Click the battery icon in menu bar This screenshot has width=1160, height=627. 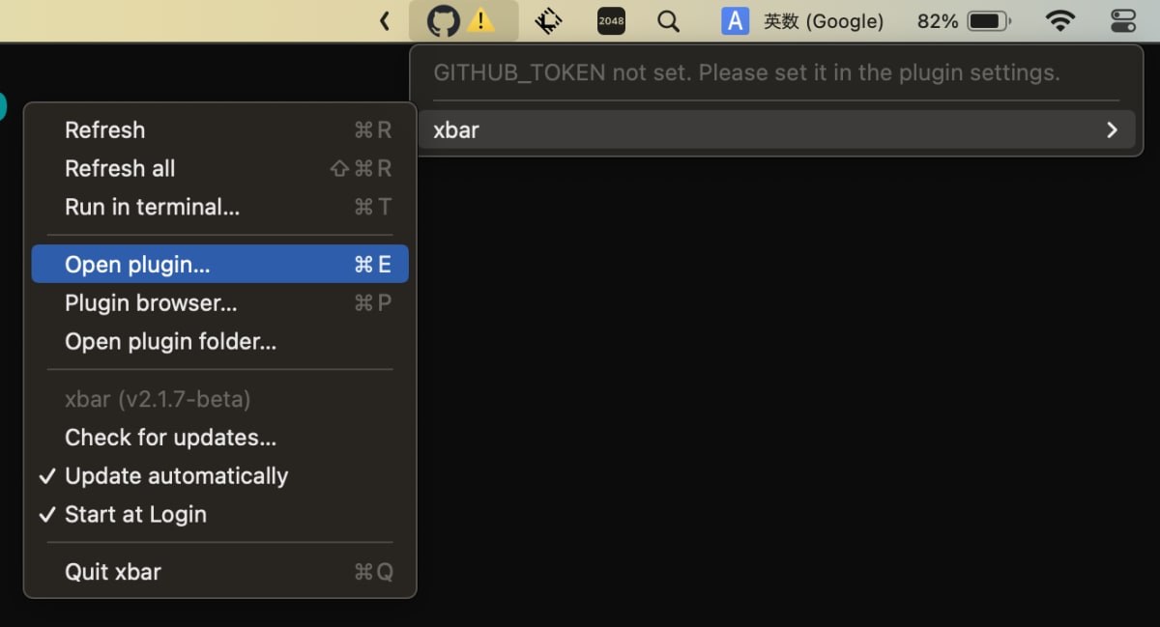point(989,20)
